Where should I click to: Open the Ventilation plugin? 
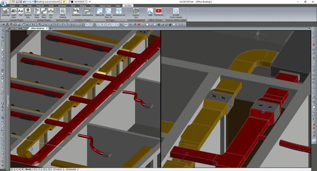tap(76, 12)
